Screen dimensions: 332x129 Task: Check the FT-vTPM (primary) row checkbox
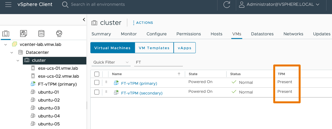97,82
